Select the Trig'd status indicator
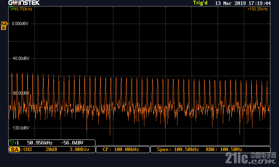Image resolution: width=279 pixels, height=167 pixels. (200, 3)
